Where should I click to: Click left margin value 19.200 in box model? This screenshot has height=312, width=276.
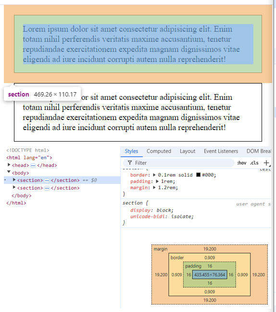[161, 275]
